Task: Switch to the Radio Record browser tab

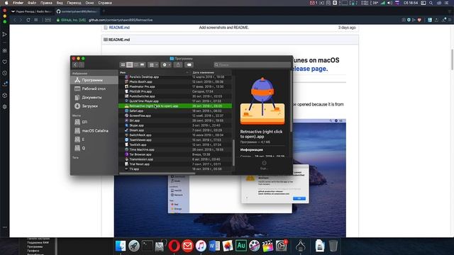Action: click(32, 11)
